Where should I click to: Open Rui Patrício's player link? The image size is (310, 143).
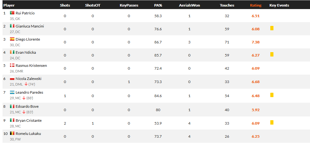tap(25, 13)
